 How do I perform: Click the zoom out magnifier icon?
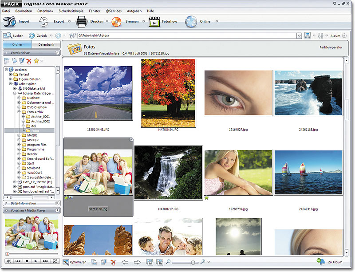tap(168, 262)
